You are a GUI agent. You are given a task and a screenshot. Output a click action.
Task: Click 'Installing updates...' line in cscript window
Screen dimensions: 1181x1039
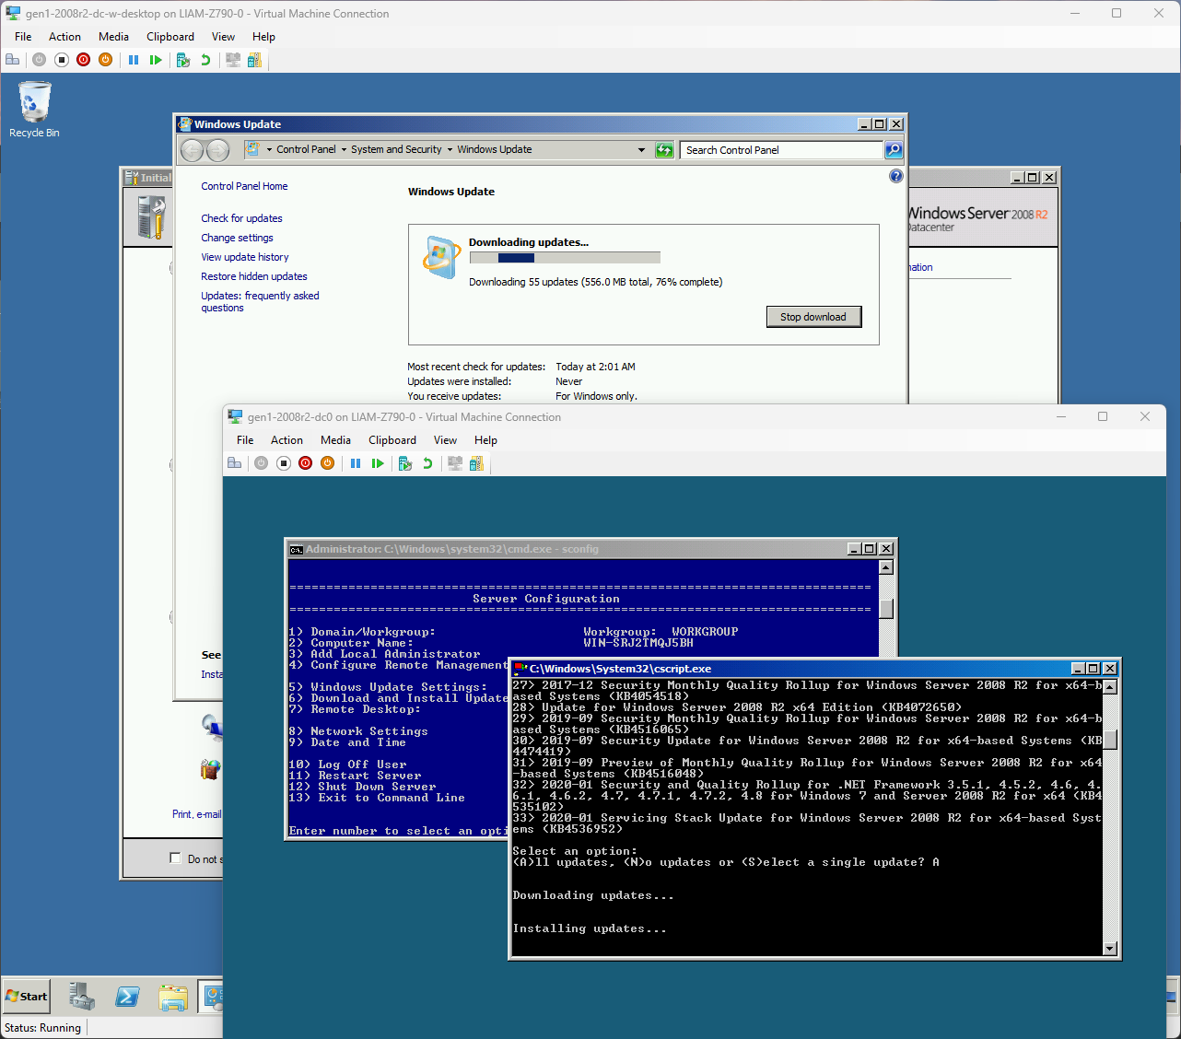click(x=590, y=928)
